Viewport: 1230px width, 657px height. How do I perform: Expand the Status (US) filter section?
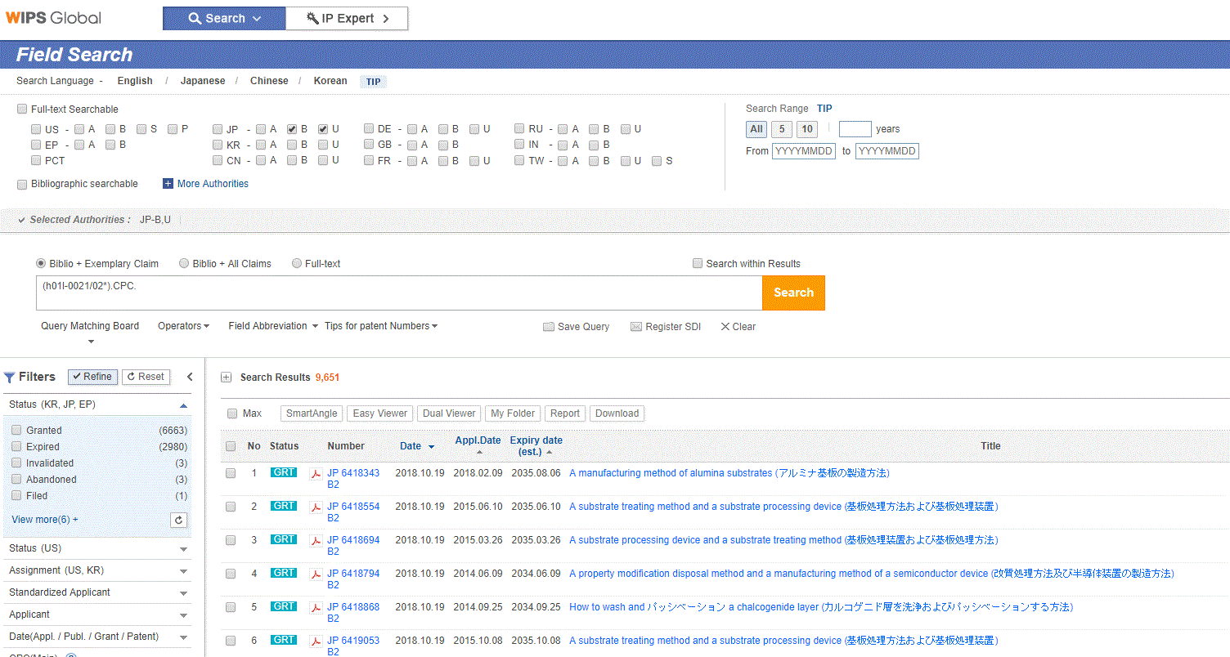183,549
